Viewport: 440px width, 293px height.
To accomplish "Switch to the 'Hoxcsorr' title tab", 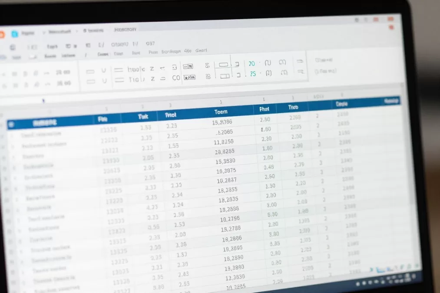I will 125,30.
